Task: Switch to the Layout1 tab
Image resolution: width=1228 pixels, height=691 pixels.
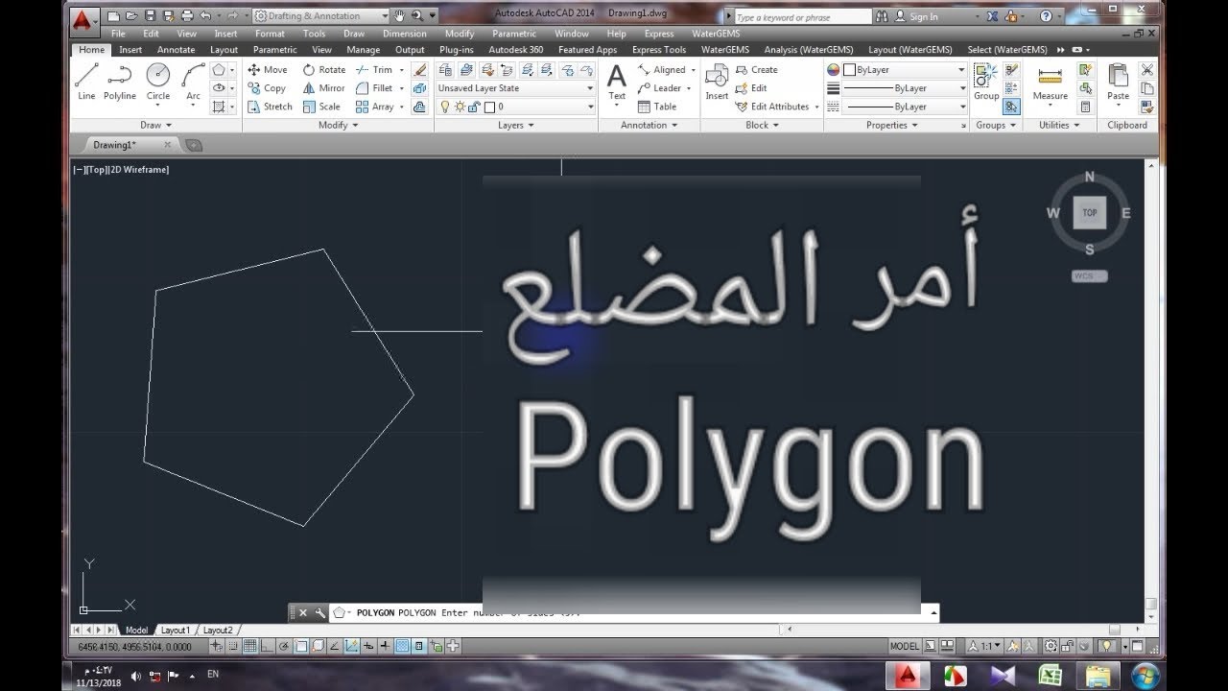Action: [x=175, y=631]
